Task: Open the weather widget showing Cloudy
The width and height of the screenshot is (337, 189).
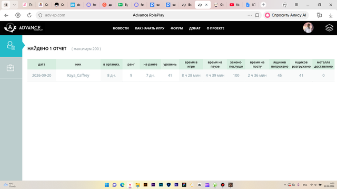Action: point(10,185)
